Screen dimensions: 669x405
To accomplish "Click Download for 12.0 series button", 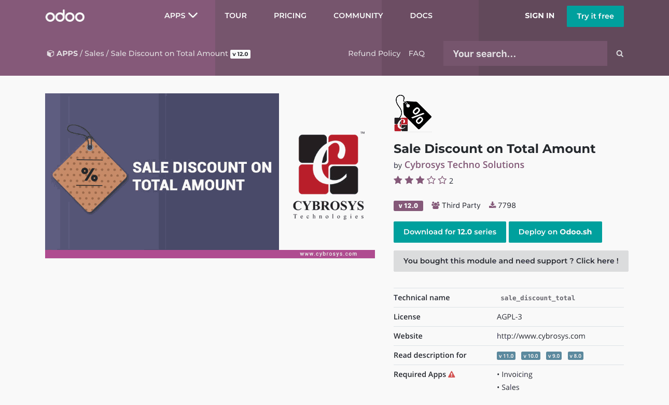I will 450,232.
